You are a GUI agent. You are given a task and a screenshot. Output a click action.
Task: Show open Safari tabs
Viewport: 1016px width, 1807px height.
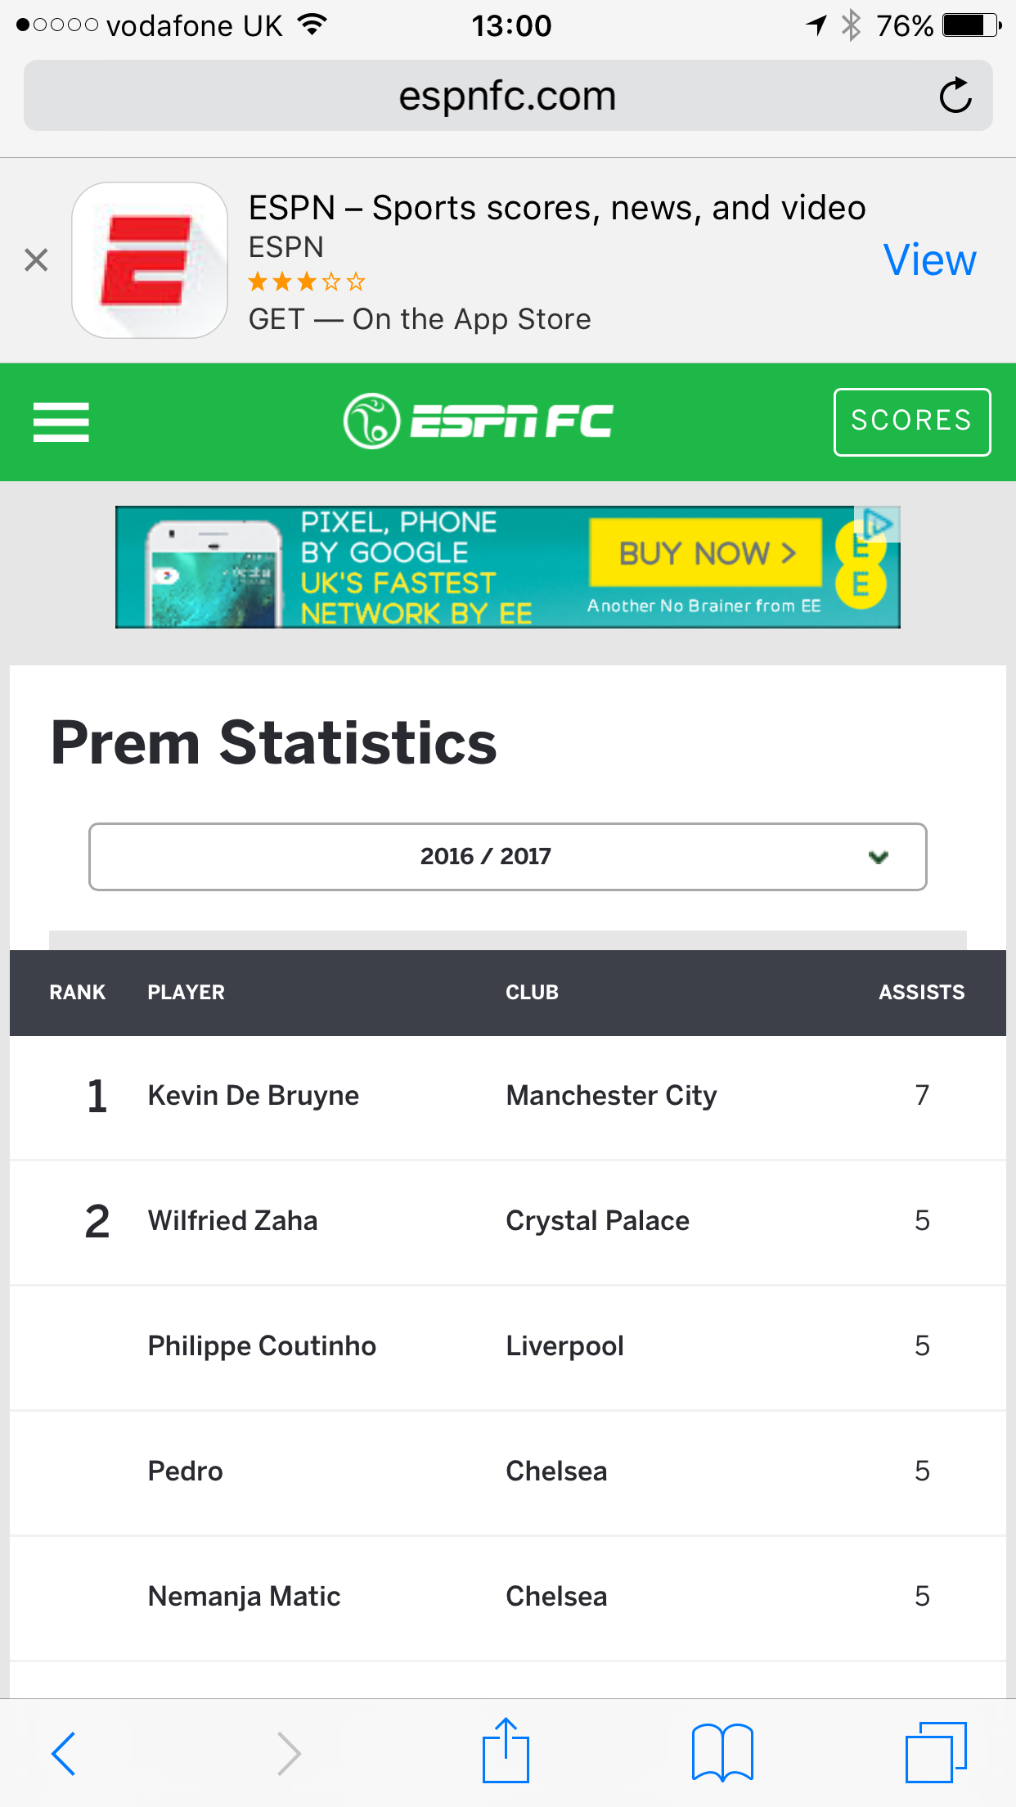[936, 1753]
